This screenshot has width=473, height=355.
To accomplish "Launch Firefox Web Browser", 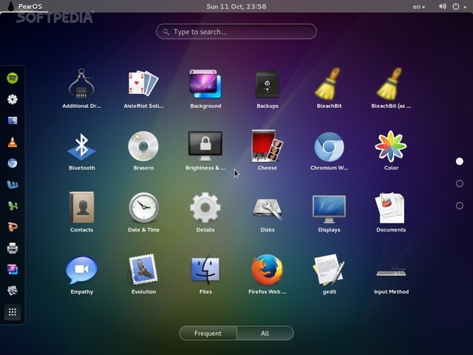I will click(x=268, y=274).
